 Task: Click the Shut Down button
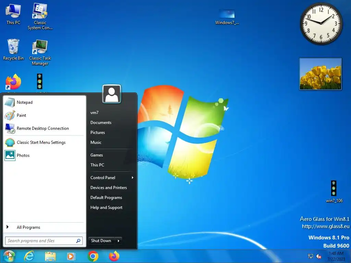click(101, 241)
